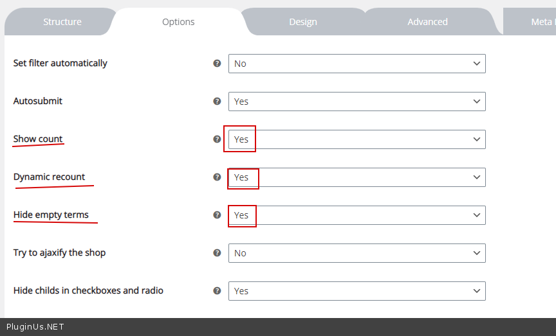The width and height of the screenshot is (556, 336).
Task: Click help icon for Show count
Action: (217, 139)
